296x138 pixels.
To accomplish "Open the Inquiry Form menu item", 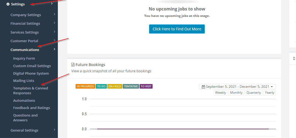I will click(24, 58).
